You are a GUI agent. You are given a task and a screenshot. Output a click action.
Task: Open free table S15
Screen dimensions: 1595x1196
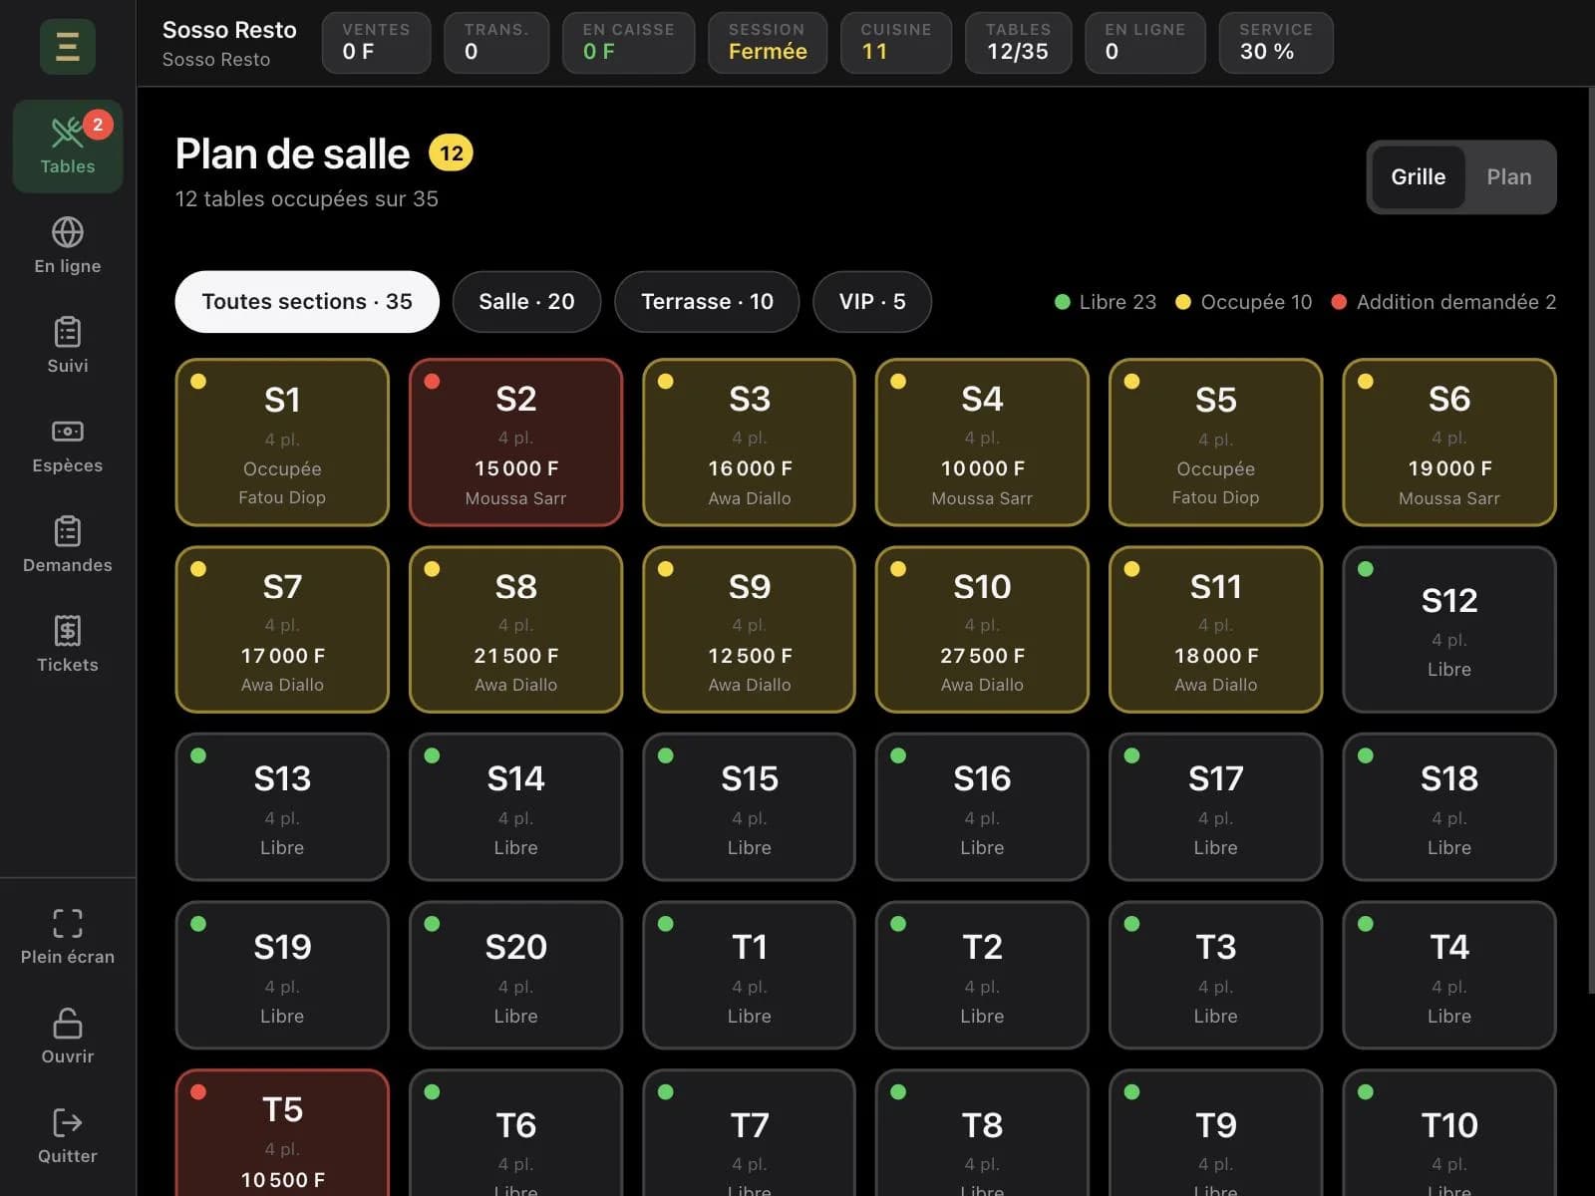pos(749,807)
